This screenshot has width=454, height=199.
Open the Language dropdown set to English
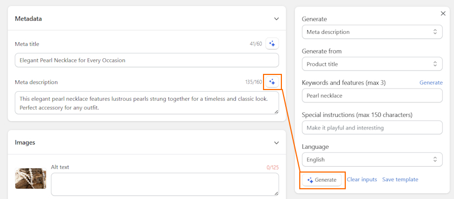(372, 160)
